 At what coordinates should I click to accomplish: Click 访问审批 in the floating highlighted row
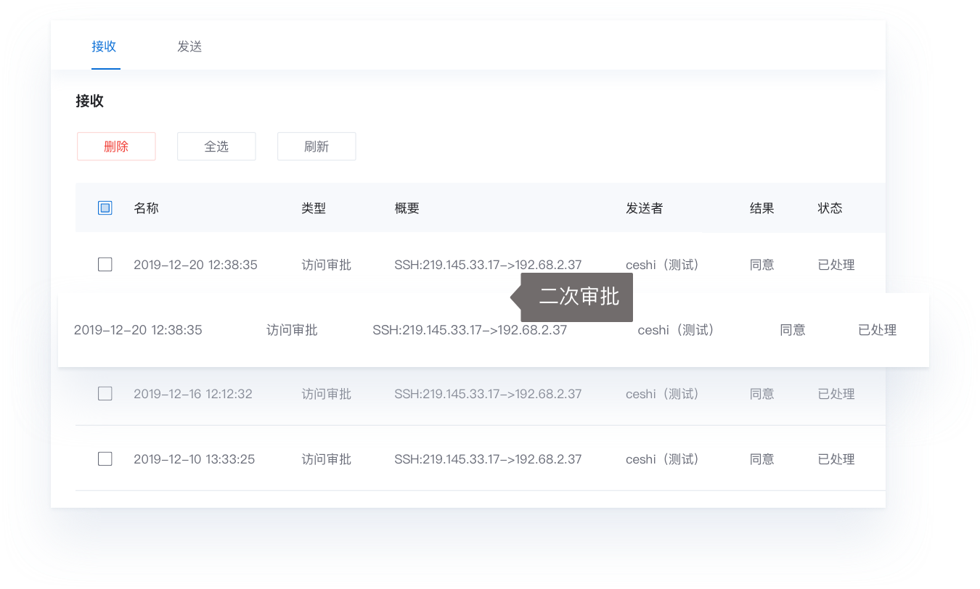(x=292, y=330)
